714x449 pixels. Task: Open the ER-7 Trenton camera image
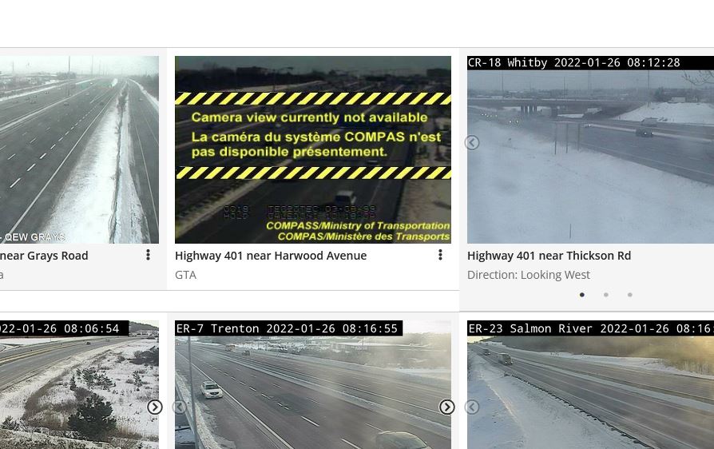click(x=313, y=384)
